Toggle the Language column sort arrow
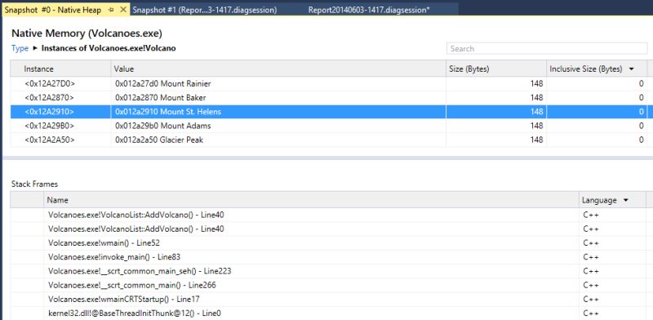The image size is (653, 320). point(625,201)
